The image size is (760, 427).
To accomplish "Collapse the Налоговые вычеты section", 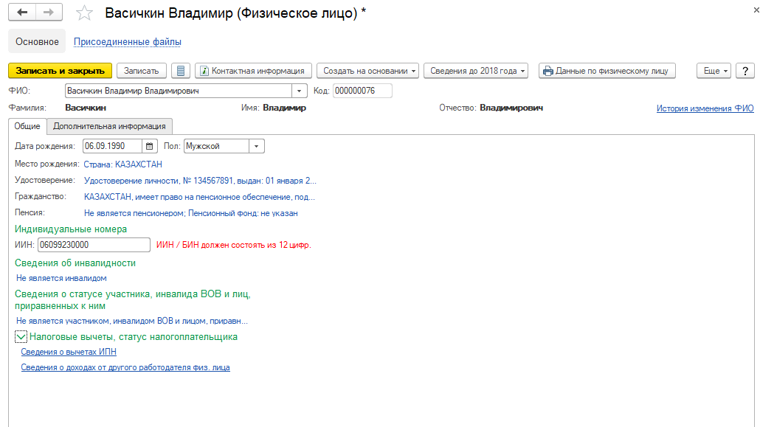I will pyautogui.click(x=21, y=337).
